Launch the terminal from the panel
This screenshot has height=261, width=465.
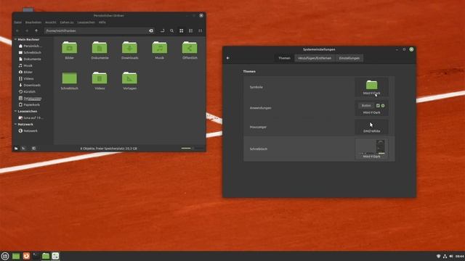[x=36, y=256]
